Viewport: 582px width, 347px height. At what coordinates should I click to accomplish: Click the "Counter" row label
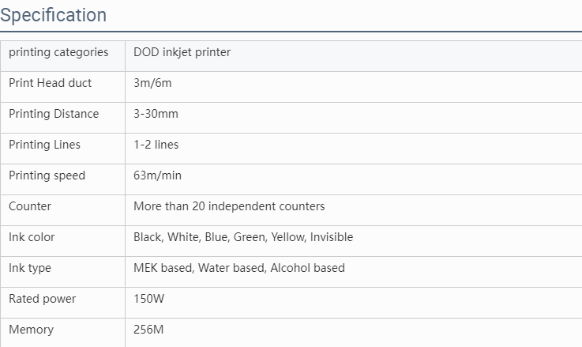click(30, 206)
